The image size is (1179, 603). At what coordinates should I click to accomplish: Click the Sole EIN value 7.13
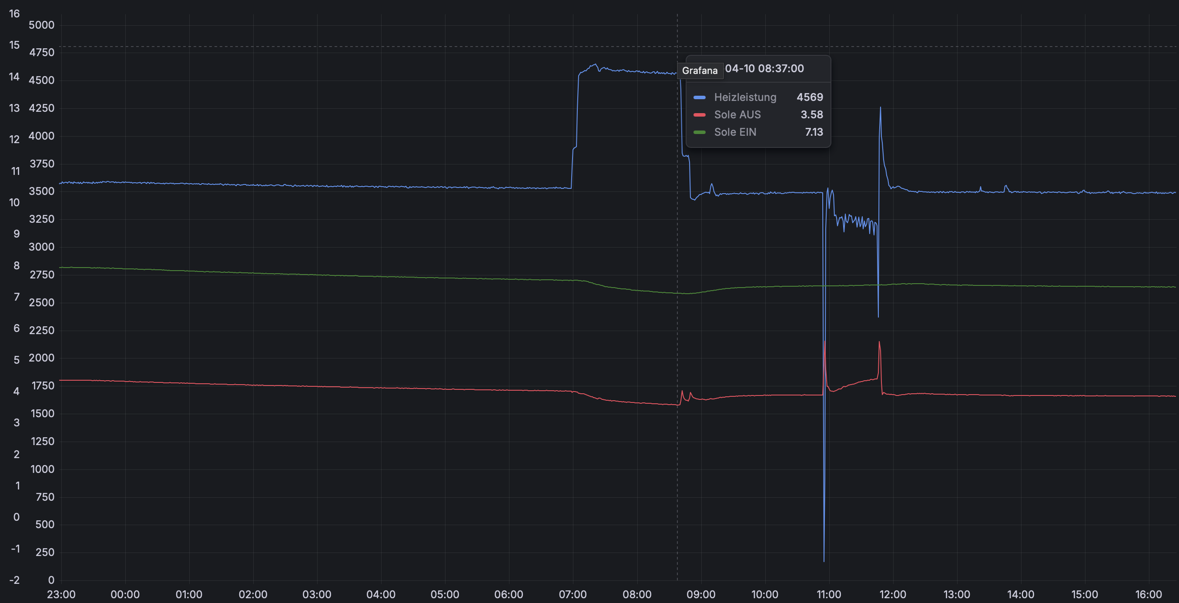[x=814, y=132]
